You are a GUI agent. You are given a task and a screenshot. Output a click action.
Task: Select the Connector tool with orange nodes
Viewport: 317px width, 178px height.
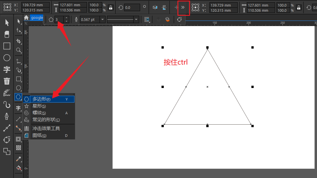19,128
